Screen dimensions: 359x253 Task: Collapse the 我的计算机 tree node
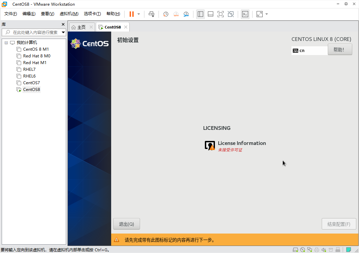[x=6, y=43]
